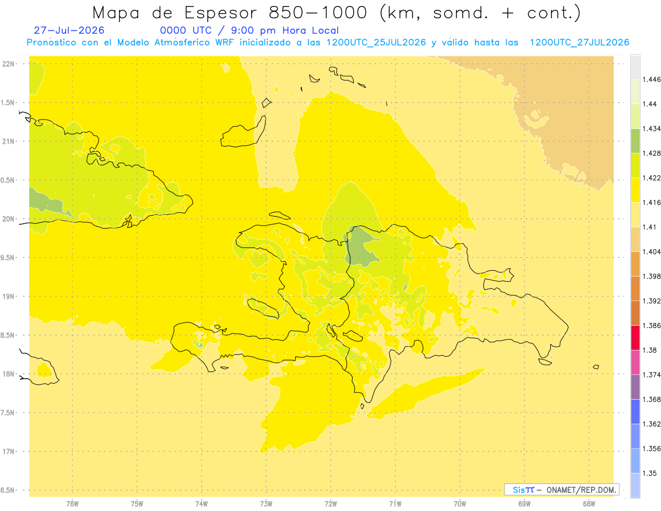The image size is (661, 511).
Task: Click the 21N latitude label
Action: point(8,142)
